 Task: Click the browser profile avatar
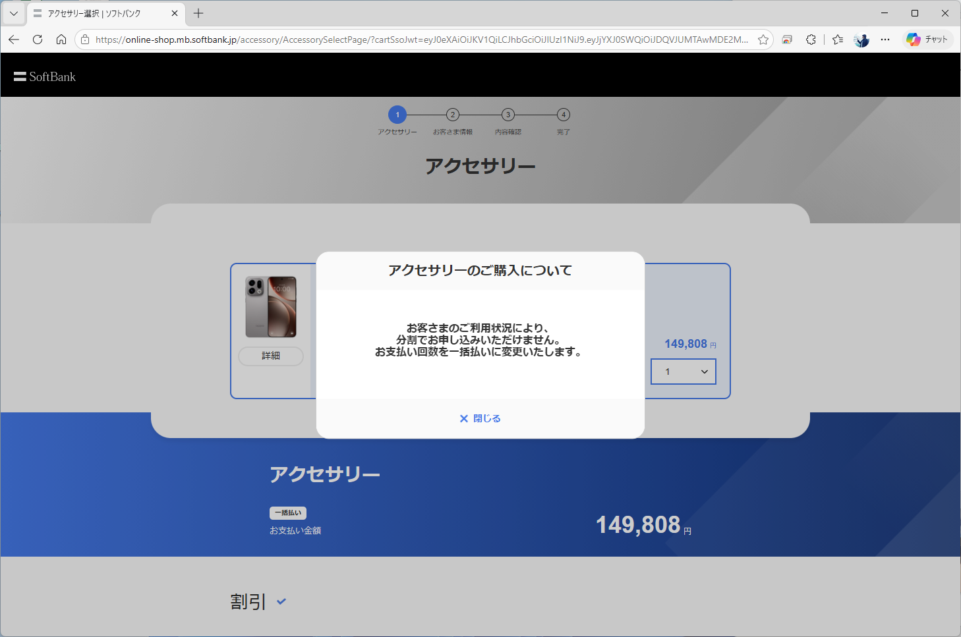tap(861, 40)
